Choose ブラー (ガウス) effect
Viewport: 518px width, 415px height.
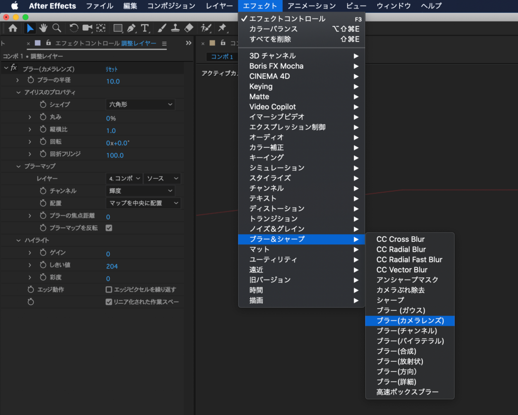click(x=410, y=310)
